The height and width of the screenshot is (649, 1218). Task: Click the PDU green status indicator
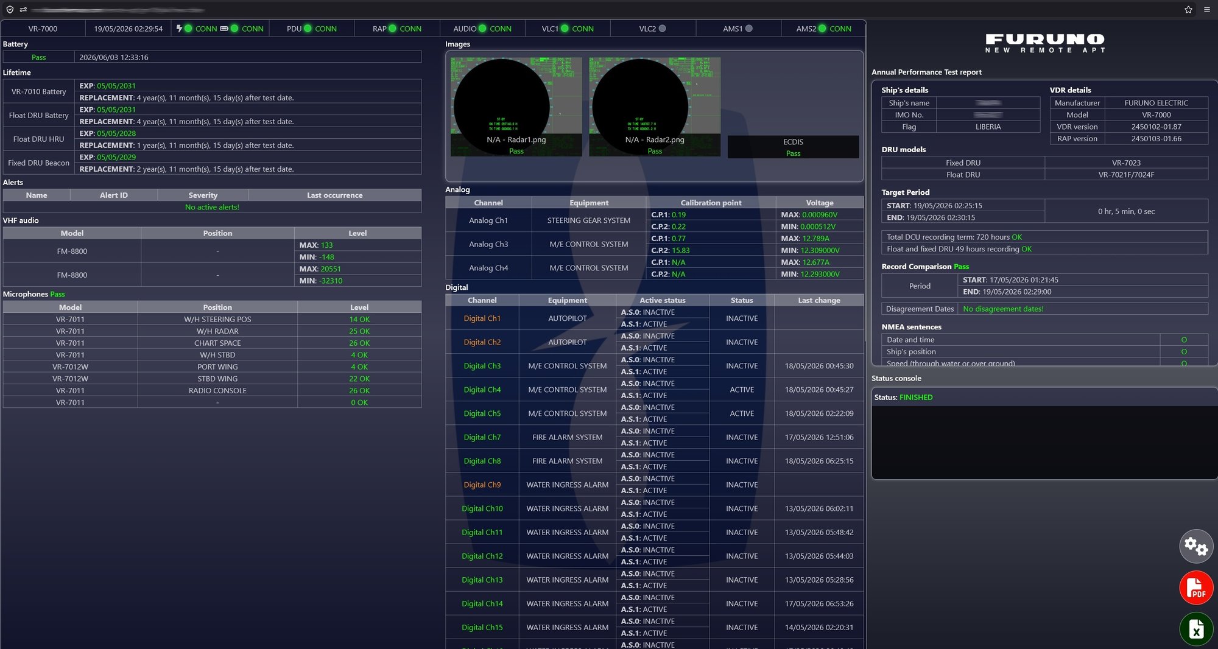pos(308,29)
